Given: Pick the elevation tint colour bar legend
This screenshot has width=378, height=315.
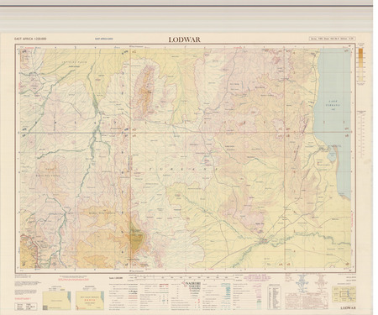Looking at the screenshot, I should pos(360,65).
